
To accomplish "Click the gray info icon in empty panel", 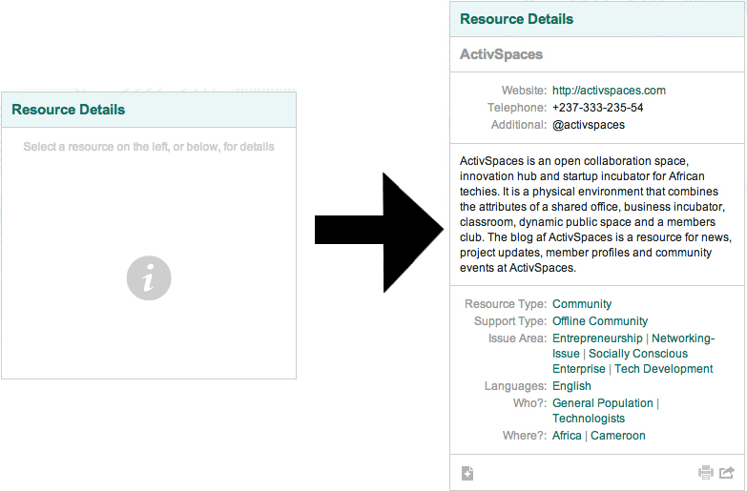I will tap(149, 278).
